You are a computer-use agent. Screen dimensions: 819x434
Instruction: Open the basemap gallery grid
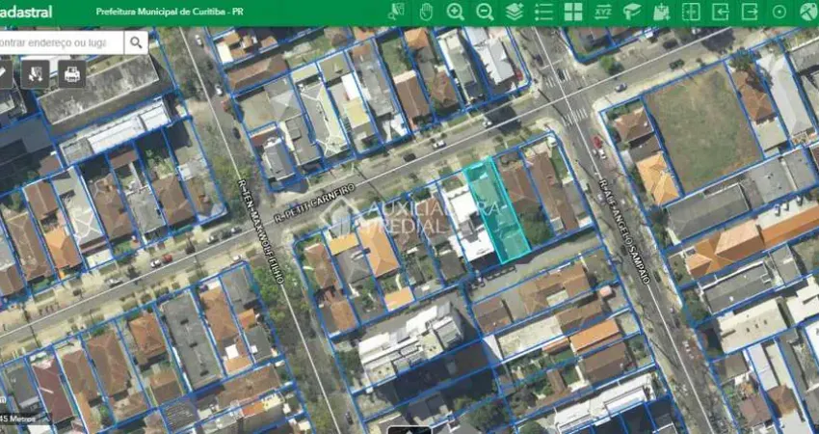coord(573,13)
